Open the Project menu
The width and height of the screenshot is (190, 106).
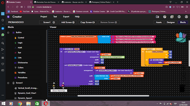point(44,17)
